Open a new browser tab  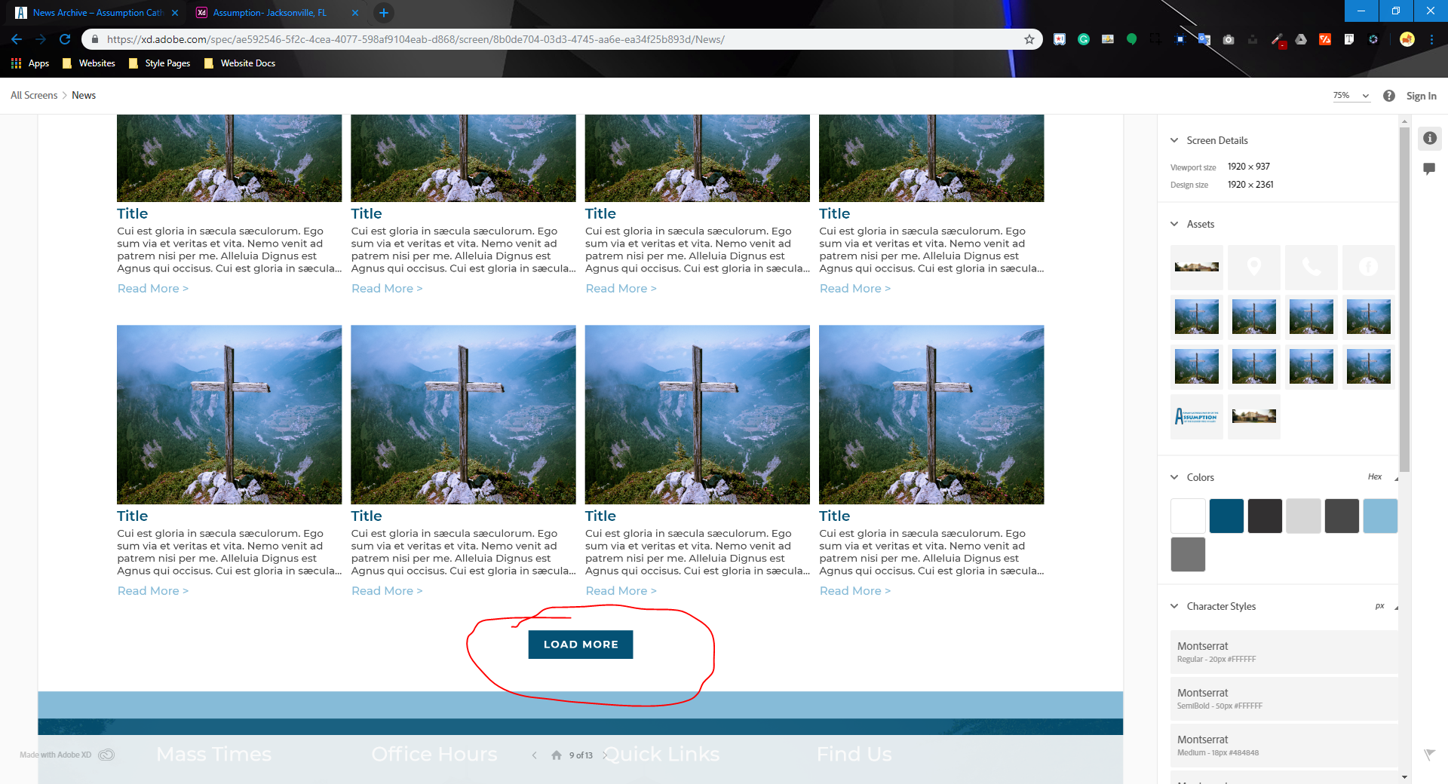[x=384, y=13]
